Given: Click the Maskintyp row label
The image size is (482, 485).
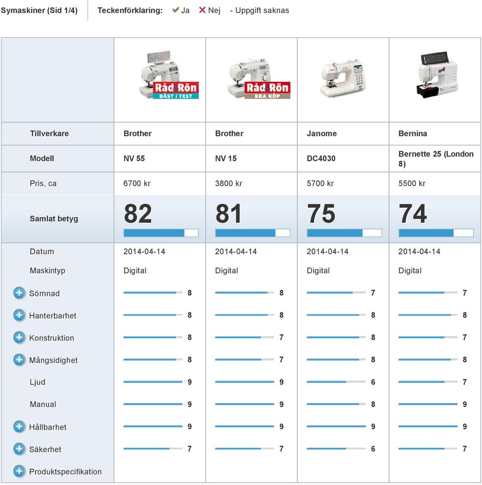Looking at the screenshot, I should pyautogui.click(x=48, y=271).
